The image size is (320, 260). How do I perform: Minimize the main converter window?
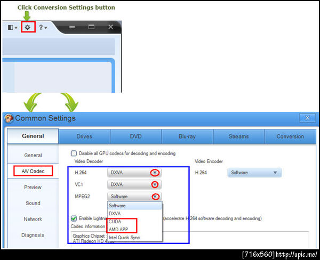(72, 27)
